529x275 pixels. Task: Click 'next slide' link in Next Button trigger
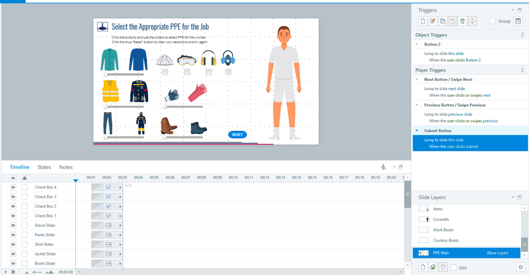coord(456,88)
